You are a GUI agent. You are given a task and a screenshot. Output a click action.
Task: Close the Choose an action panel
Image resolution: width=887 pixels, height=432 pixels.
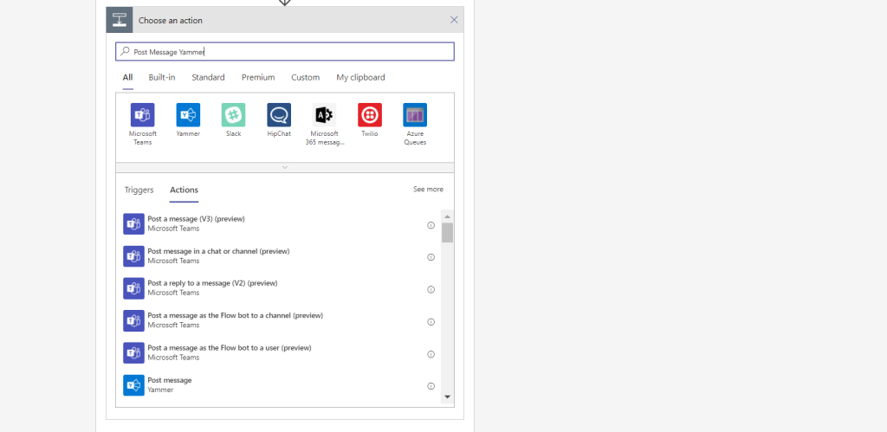(454, 20)
